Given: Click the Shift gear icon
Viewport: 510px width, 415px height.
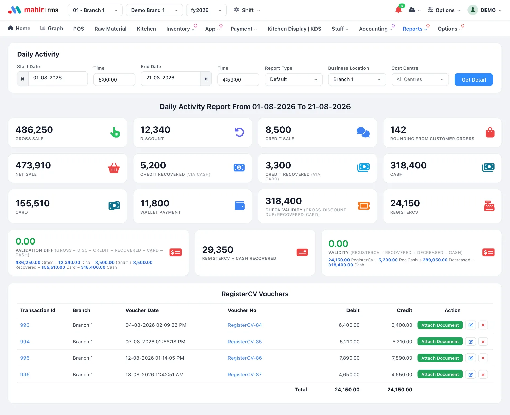Looking at the screenshot, I should pyautogui.click(x=236, y=10).
